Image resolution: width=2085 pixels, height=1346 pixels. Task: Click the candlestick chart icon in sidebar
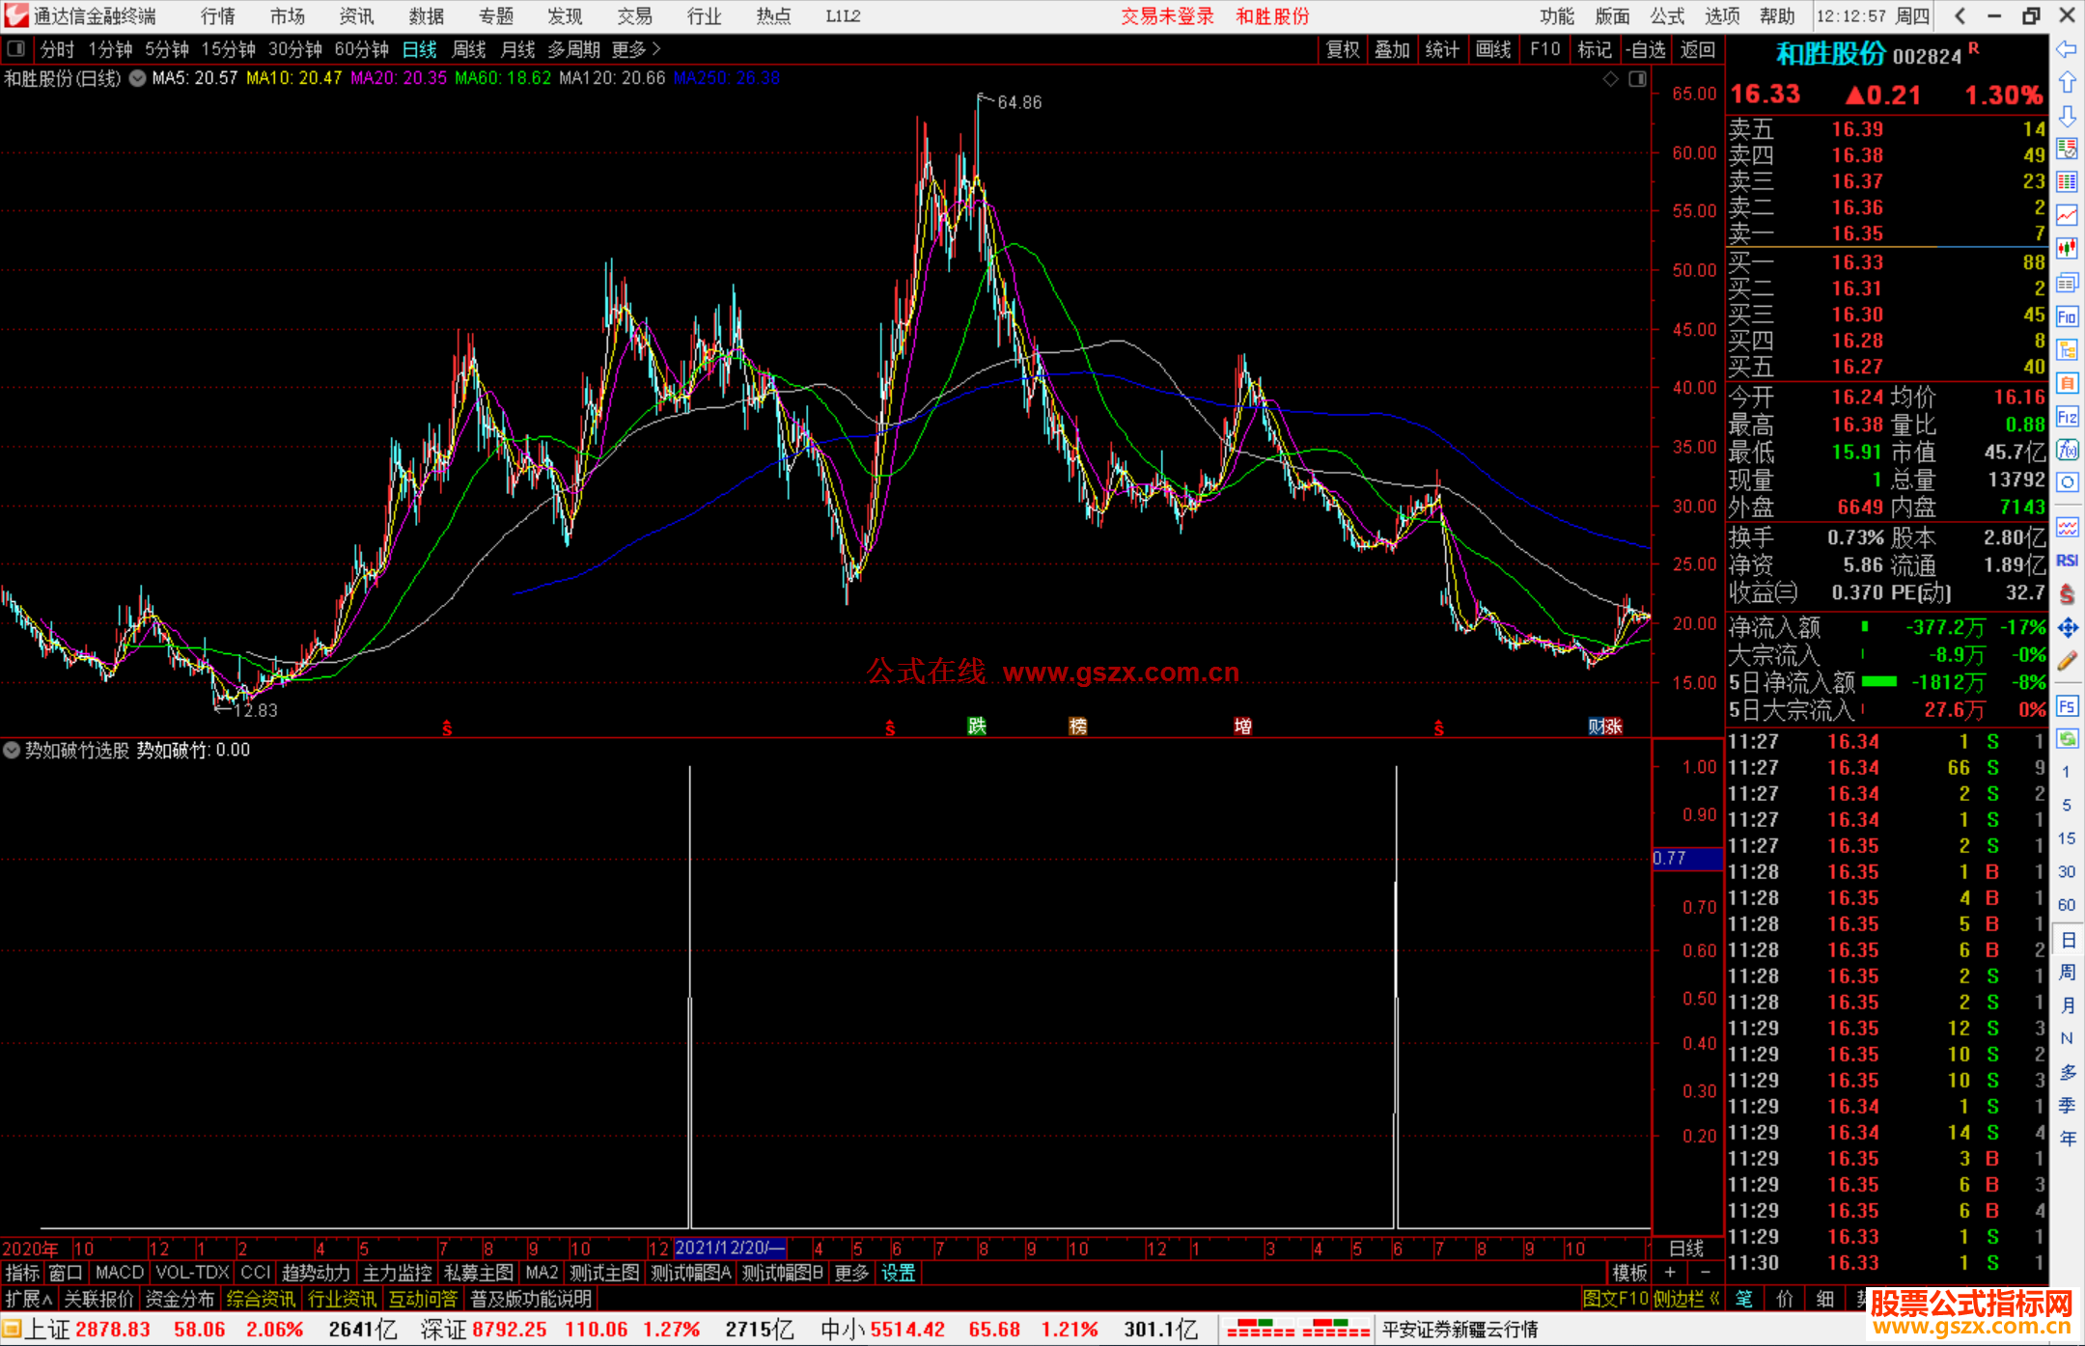2067,249
